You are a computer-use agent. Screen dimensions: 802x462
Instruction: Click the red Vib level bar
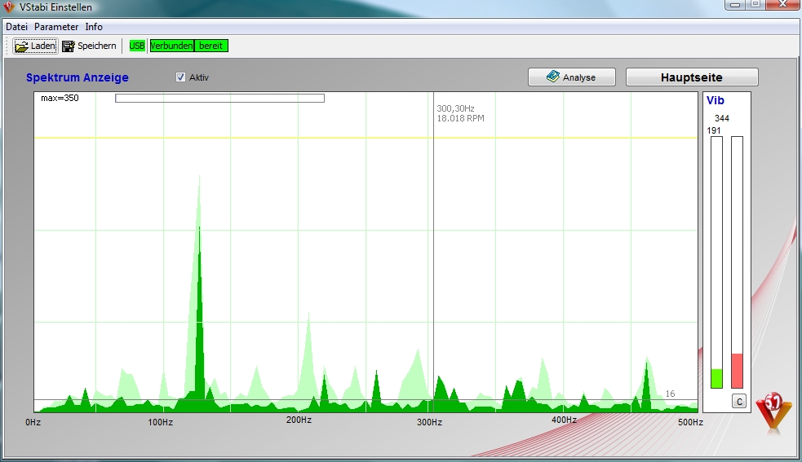737,371
